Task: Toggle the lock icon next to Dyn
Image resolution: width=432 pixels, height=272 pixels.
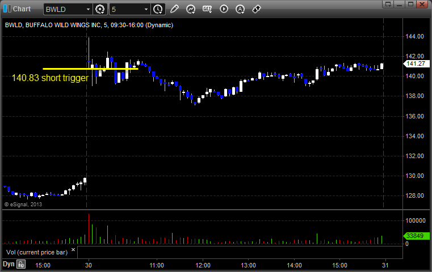Action: (x=21, y=264)
